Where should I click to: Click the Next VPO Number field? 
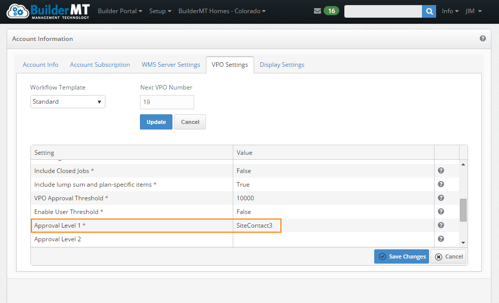point(167,102)
